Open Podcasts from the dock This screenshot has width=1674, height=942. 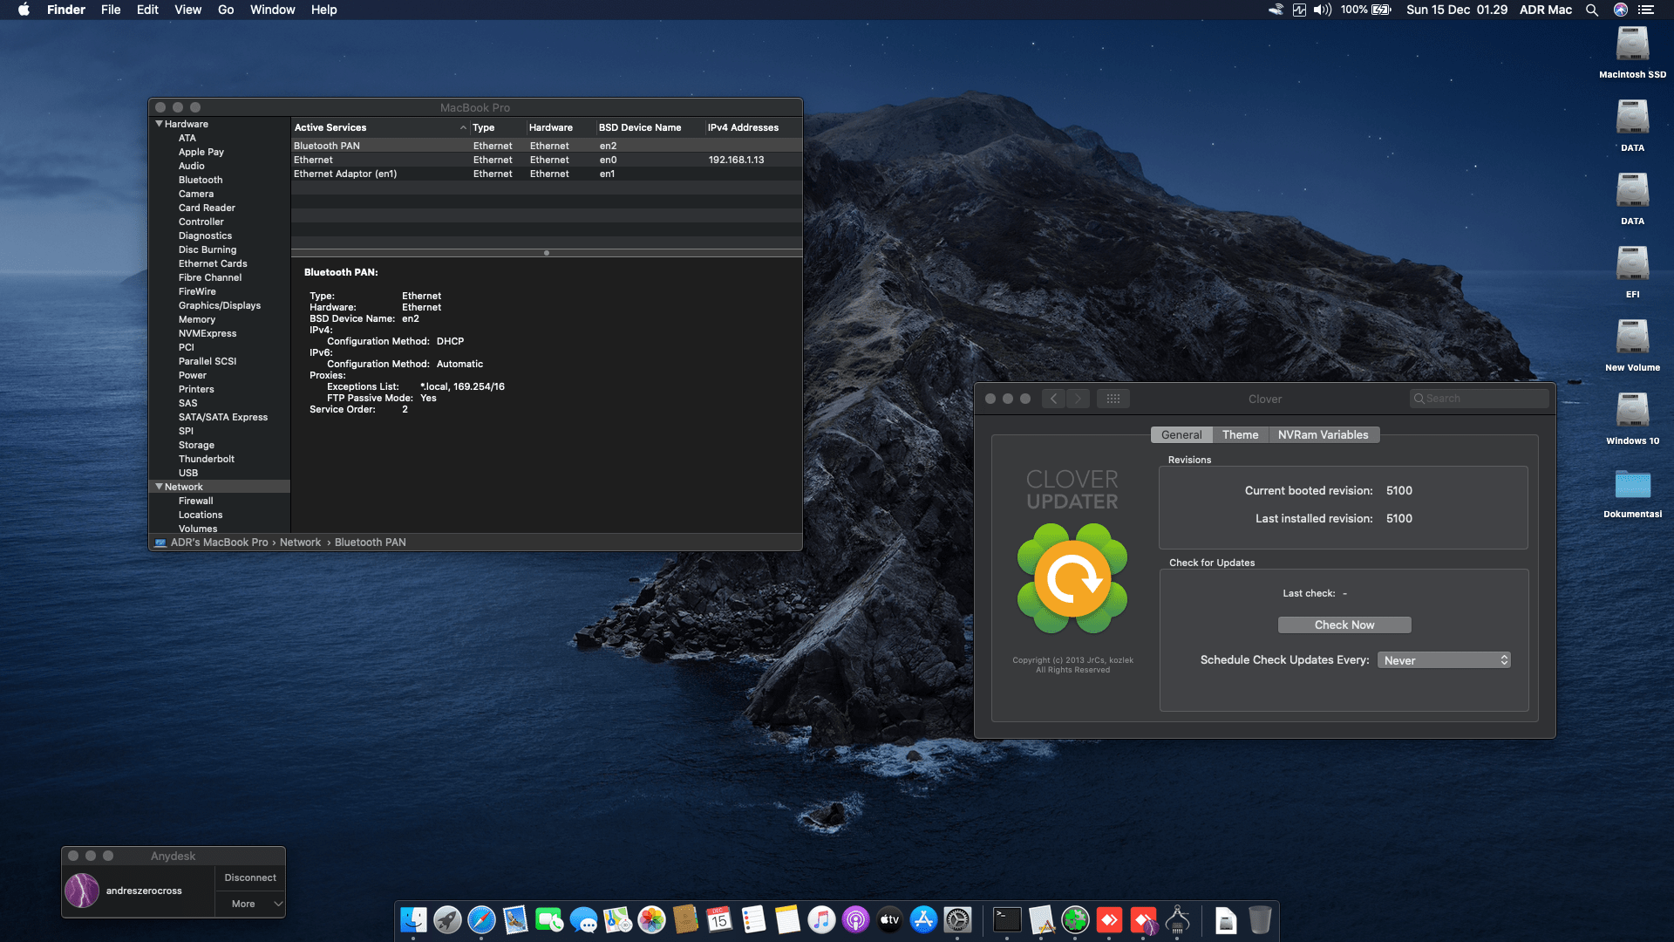click(855, 919)
